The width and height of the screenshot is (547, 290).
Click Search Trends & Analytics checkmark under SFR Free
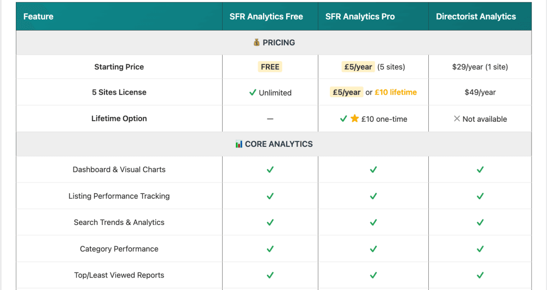(270, 222)
